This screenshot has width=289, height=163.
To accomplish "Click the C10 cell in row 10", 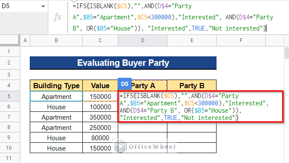I will [x=100, y=148].
